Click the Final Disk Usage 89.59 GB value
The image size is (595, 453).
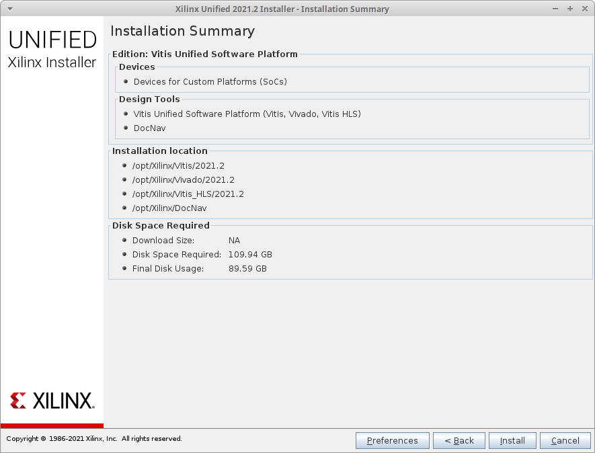[247, 269]
